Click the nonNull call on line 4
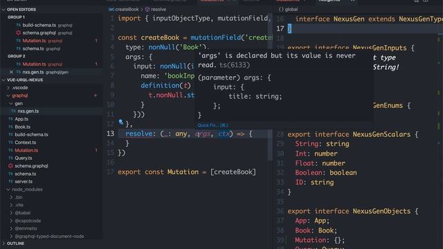The image size is (443, 249). tap(162, 47)
